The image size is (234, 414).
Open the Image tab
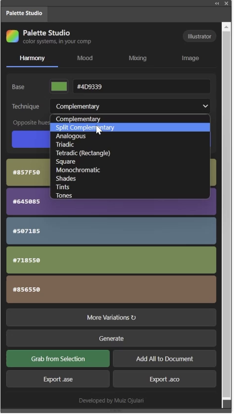point(190,58)
